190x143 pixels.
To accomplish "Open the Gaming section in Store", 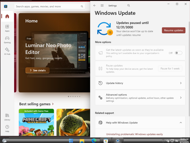I will click(7, 40).
